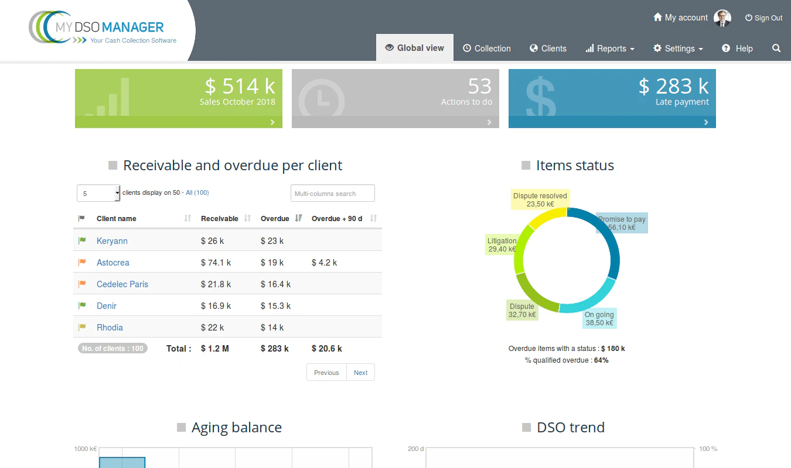Click the user avatar photo
Screen dimensions: 791x468
tap(722, 18)
